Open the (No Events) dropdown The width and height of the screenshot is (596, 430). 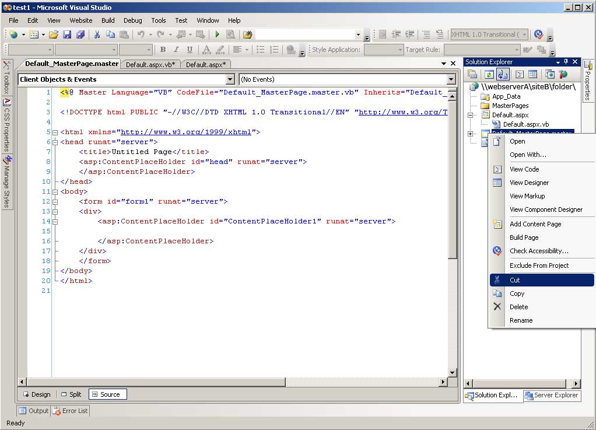click(x=451, y=79)
